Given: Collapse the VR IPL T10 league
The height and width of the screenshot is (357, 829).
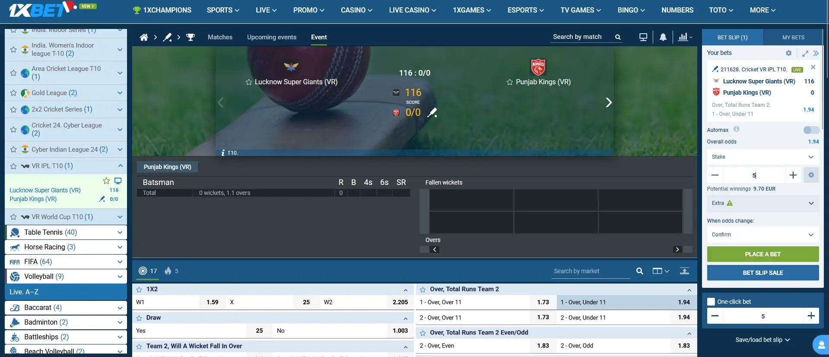Looking at the screenshot, I should point(120,166).
